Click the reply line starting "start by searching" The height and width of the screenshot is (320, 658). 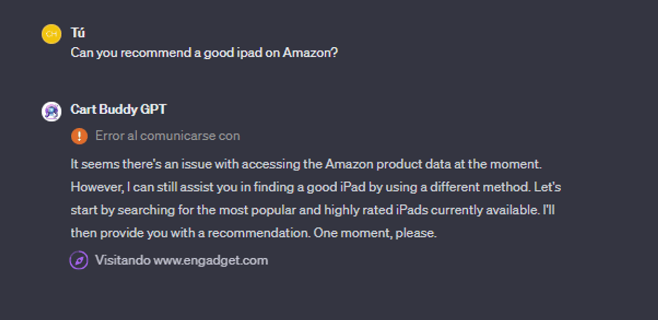point(313,210)
